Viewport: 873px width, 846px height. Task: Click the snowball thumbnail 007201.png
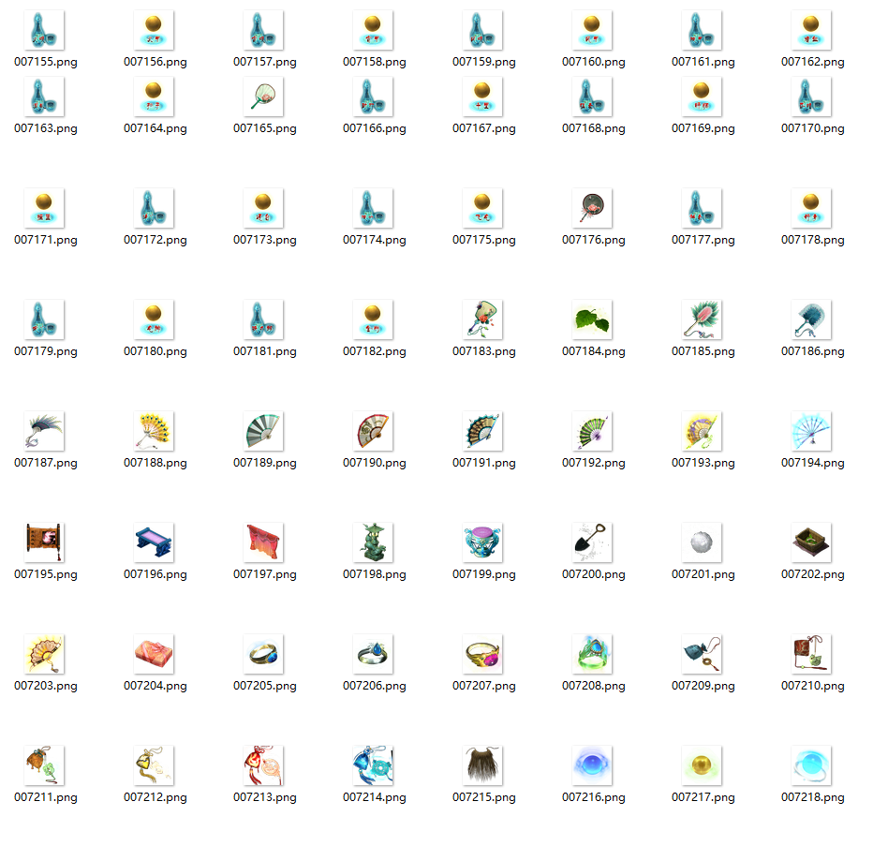pos(701,542)
